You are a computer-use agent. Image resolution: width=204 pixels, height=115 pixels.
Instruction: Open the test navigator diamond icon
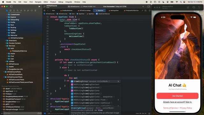[x=25, y=11]
